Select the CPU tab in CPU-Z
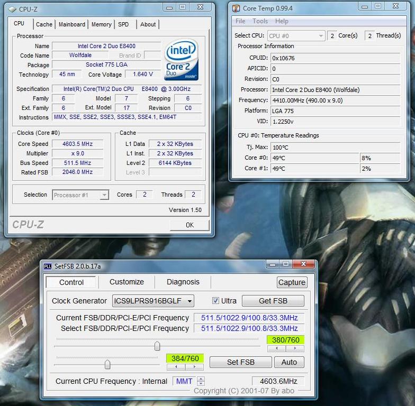Viewport: 415px width, 406px height. click(x=19, y=23)
